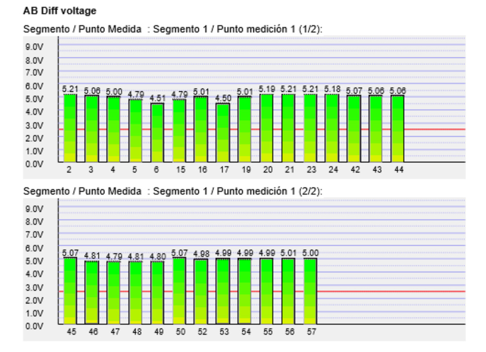Click the bar for station 47

click(x=113, y=293)
